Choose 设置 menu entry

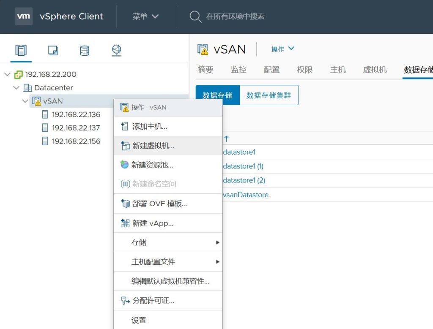(x=168, y=320)
